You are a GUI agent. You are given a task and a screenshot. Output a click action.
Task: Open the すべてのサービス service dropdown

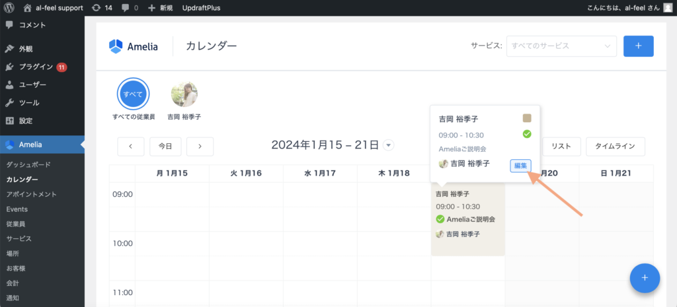tap(561, 46)
